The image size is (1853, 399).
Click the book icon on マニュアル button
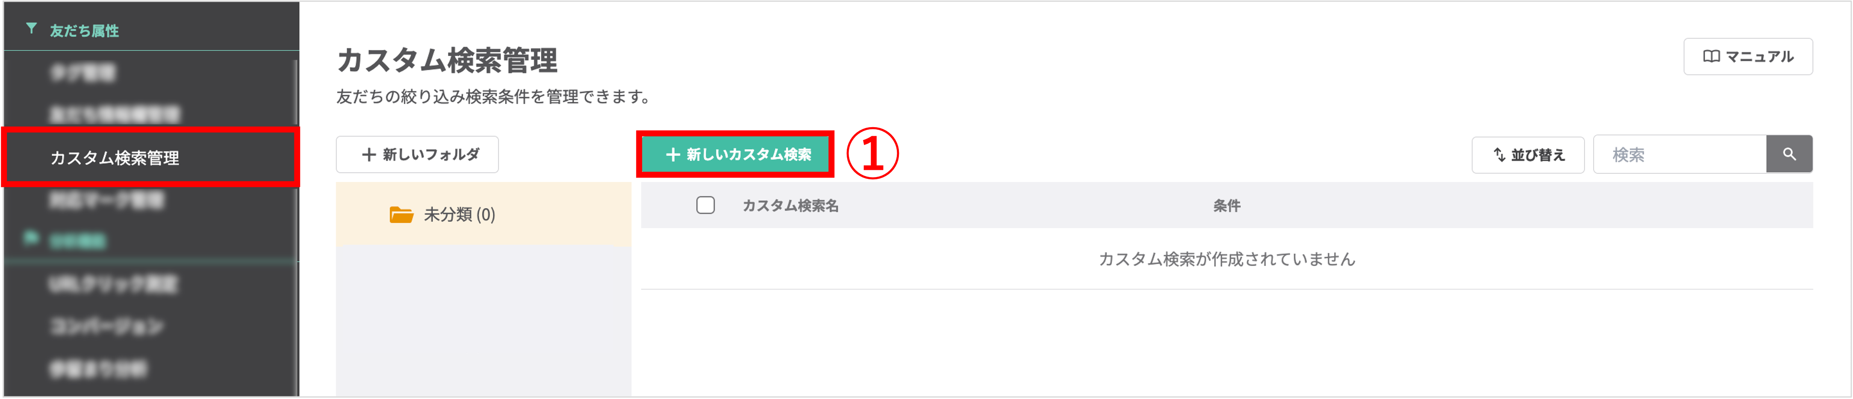pos(1711,57)
